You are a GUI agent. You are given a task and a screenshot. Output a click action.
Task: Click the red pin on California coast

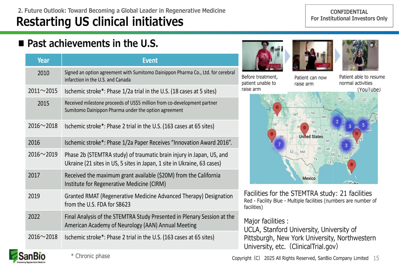[272, 134]
